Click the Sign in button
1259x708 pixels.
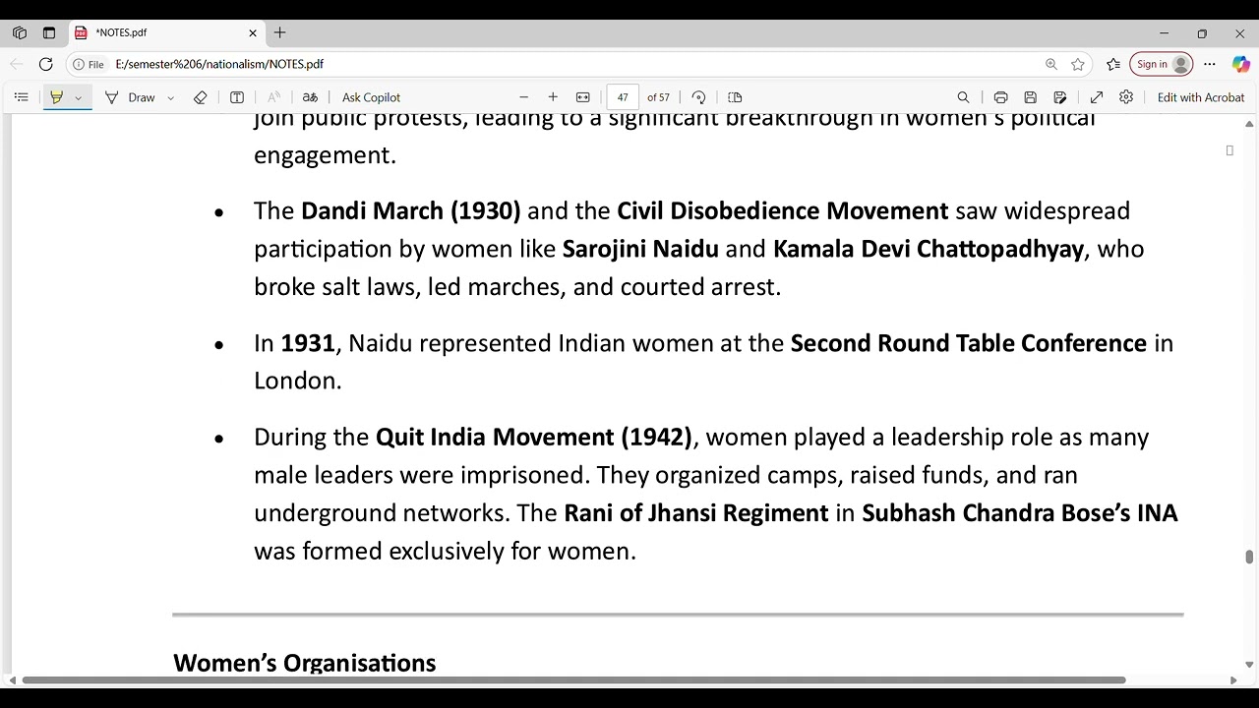[1162, 64]
